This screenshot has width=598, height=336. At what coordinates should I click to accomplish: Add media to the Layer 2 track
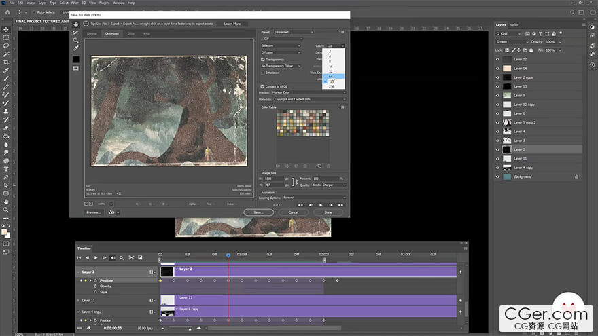460,272
